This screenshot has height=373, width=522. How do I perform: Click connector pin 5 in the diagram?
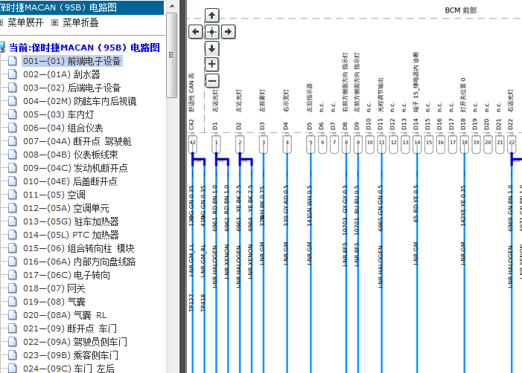coord(311,143)
